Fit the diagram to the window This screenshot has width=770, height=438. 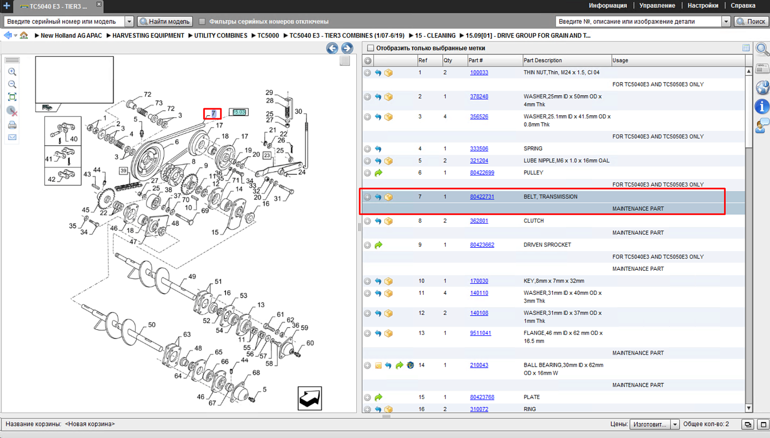coord(12,97)
